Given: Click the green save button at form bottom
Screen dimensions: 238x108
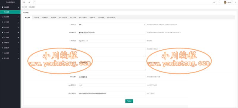Looking at the screenshot, I should [129, 101].
